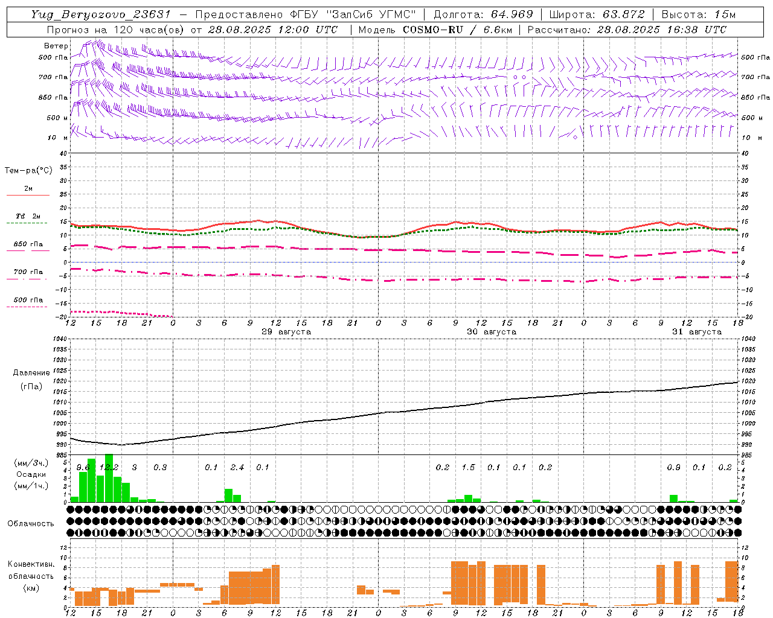Click the '0.9' precipitation total

pos(673,467)
